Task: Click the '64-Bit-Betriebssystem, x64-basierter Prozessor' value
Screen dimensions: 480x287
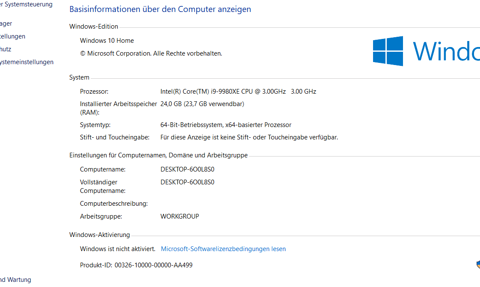Action: pyautogui.click(x=226, y=125)
